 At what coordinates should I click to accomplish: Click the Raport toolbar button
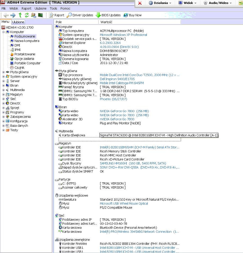56,15
